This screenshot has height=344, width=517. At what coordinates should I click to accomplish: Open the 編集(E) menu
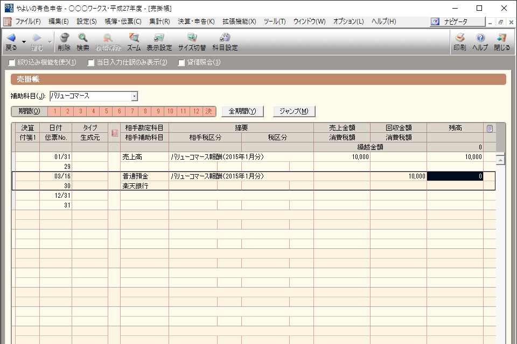tap(59, 21)
